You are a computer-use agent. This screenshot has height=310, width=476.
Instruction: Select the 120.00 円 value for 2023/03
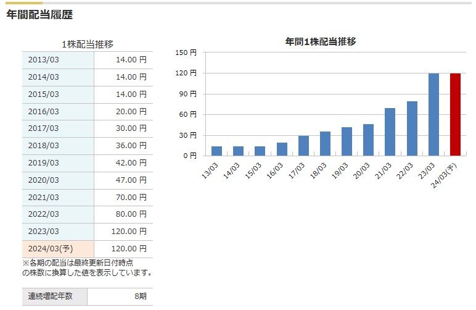pos(129,232)
